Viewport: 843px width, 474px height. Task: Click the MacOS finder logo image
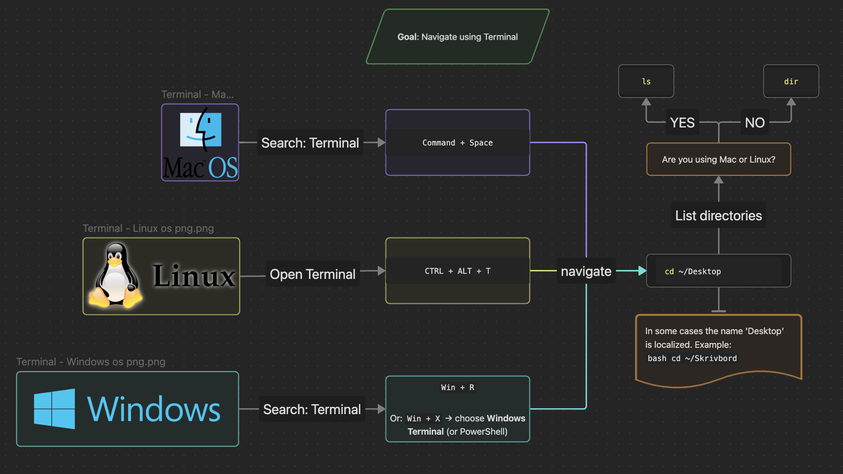199,142
